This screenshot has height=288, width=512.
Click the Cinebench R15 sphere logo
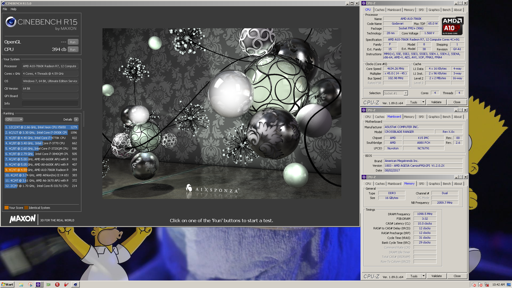click(x=11, y=22)
